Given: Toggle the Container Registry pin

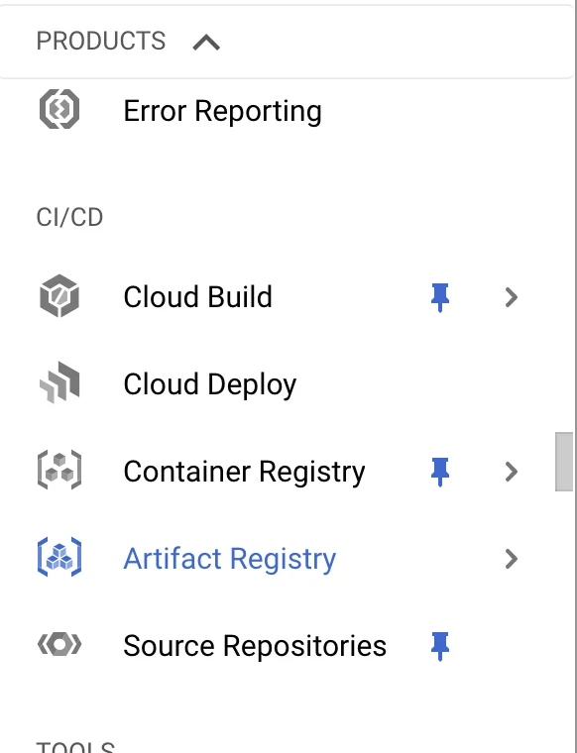Looking at the screenshot, I should [x=439, y=472].
